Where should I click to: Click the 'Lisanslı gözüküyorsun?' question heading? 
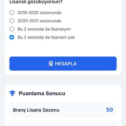point(36,2)
